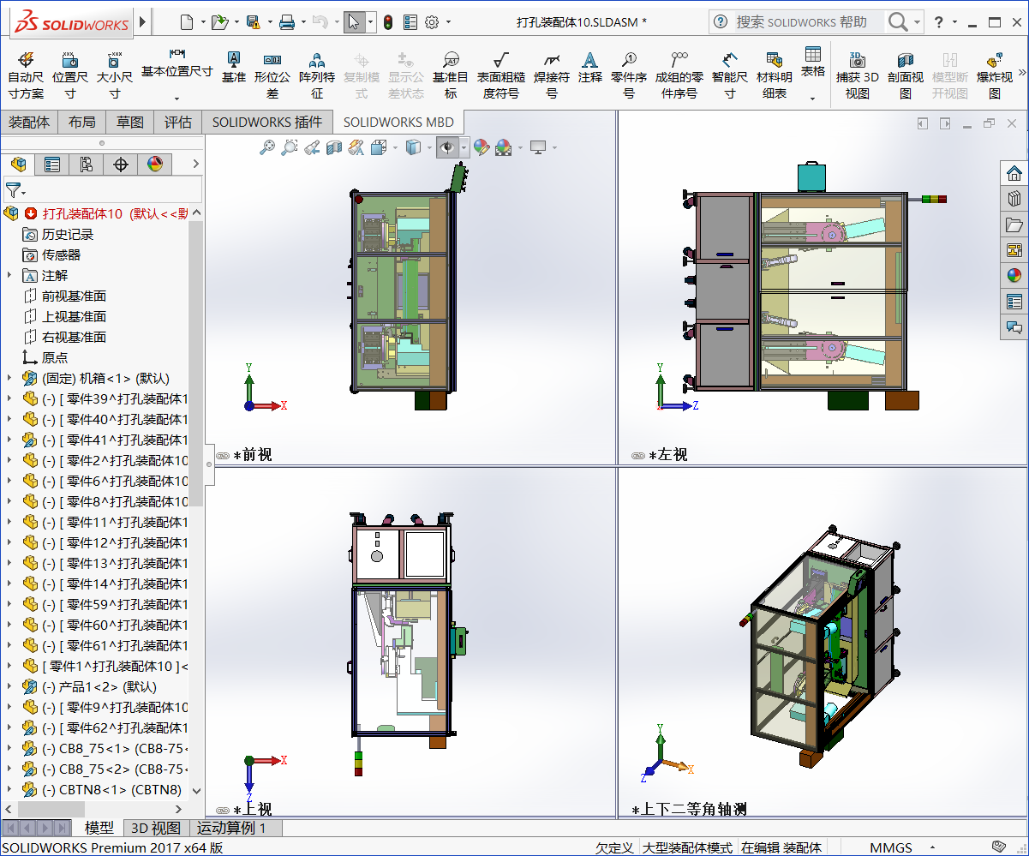This screenshot has width=1029, height=856.
Task: Click the Previous View icon
Action: click(312, 148)
